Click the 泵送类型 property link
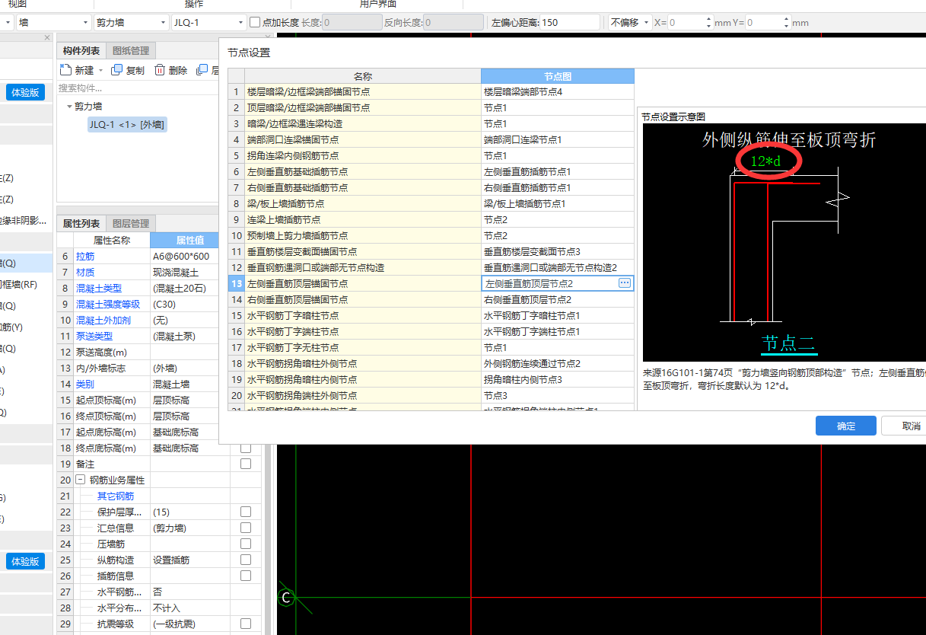926x635 pixels. tap(95, 336)
